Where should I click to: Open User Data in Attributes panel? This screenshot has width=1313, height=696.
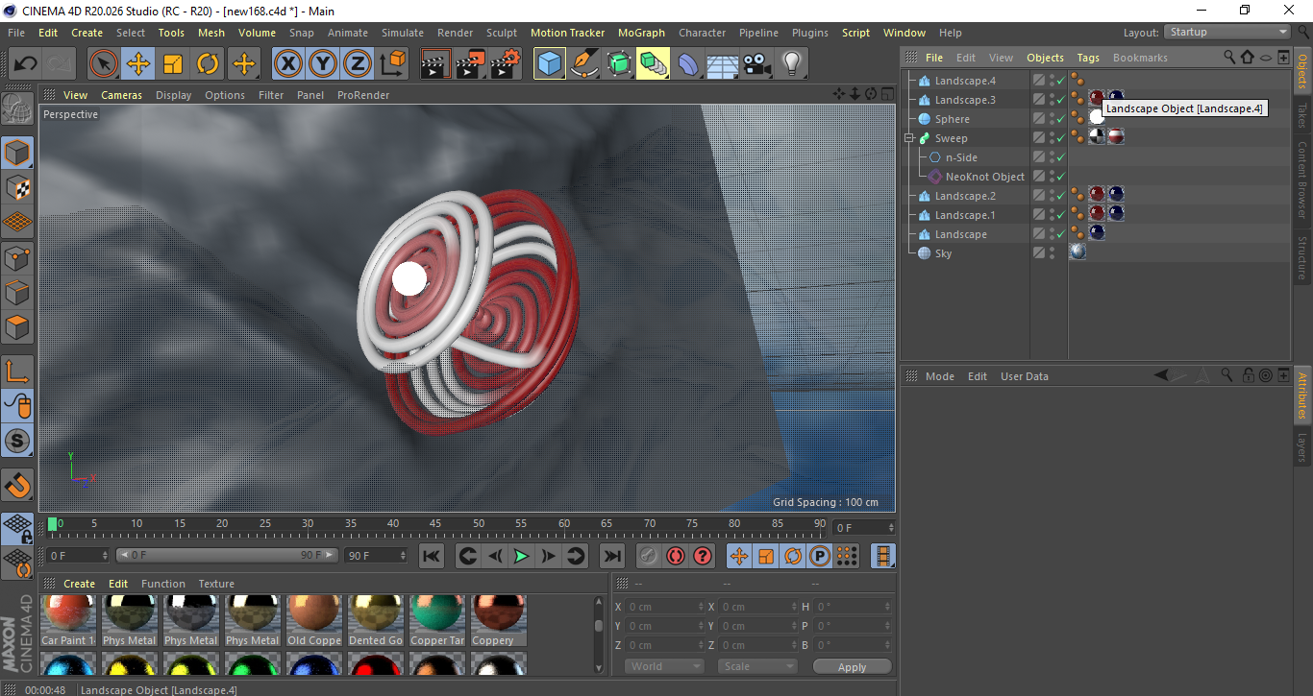(x=1025, y=376)
